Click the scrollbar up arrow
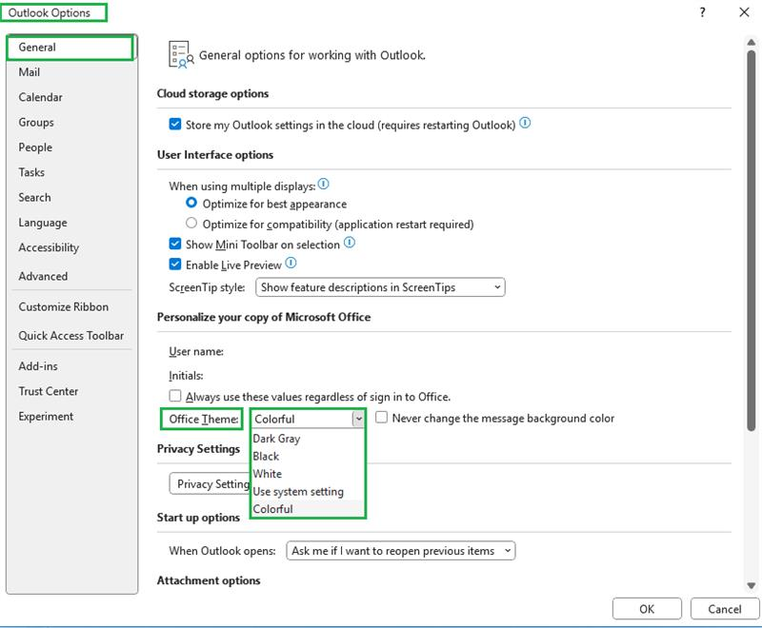Viewport: 762px width, 628px height. (x=752, y=43)
